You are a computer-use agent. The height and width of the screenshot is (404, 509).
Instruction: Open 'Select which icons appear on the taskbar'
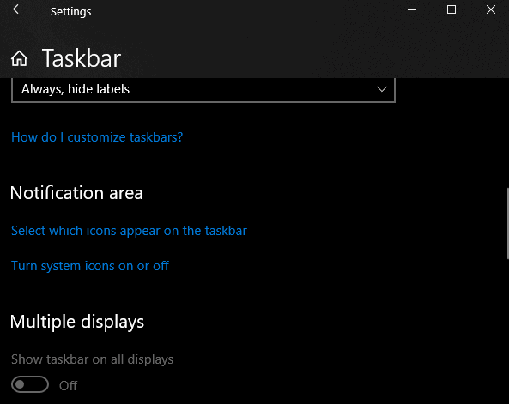129,231
